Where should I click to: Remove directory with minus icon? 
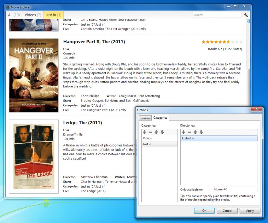tap(189, 132)
